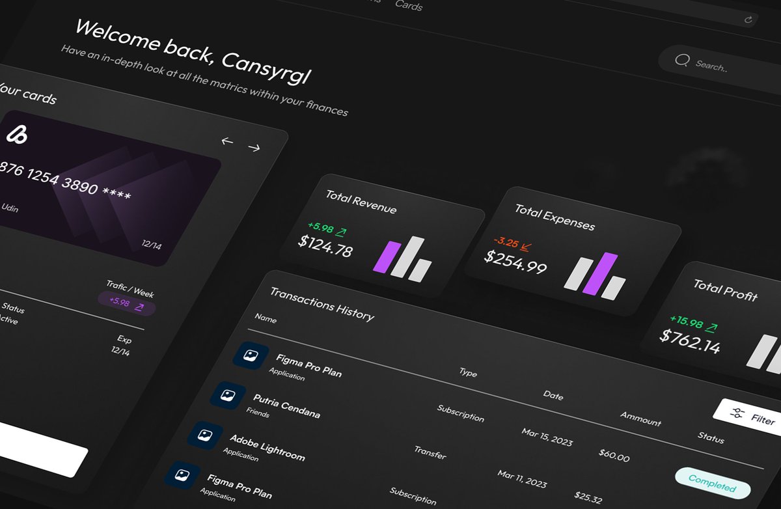Click the Type column header
Screen dimensions: 781x509
click(x=468, y=372)
